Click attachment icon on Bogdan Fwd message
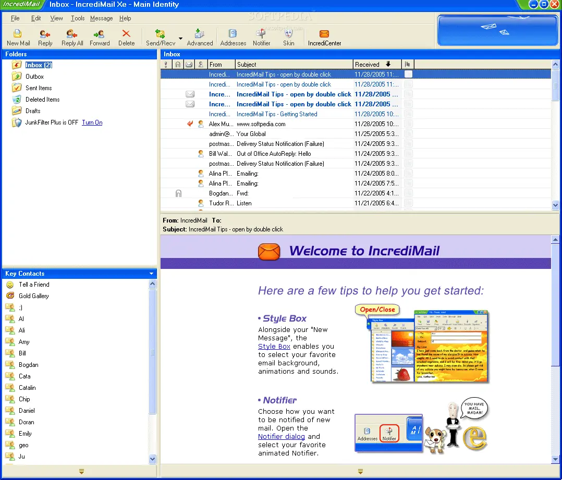This screenshot has height=480, width=562. pyautogui.click(x=178, y=193)
